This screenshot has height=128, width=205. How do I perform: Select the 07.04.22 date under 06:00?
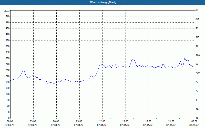(x=56, y=125)
